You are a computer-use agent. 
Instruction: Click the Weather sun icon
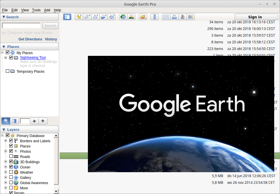(16, 172)
